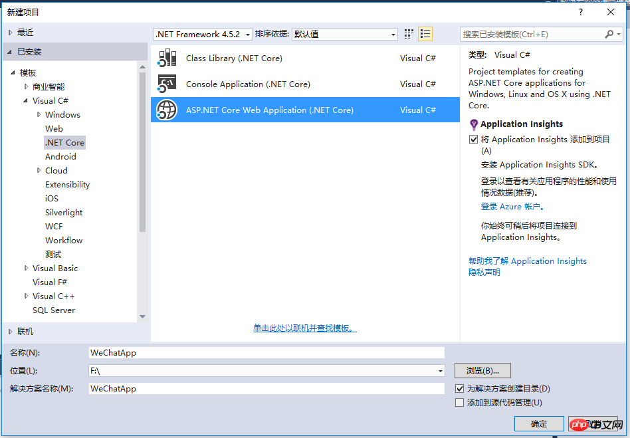This screenshot has height=438, width=630.
Task: Click the 确定 button
Action: [x=539, y=424]
